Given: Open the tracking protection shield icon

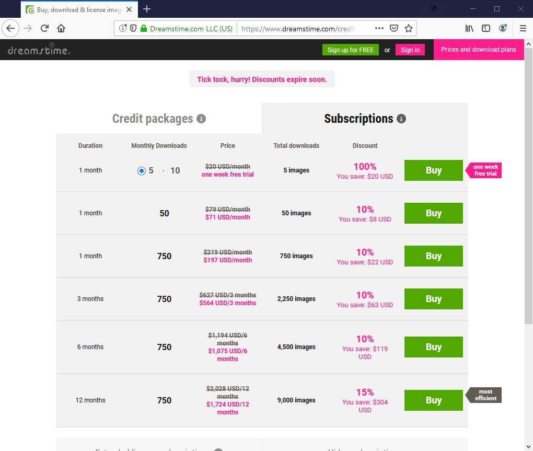Looking at the screenshot, I should 133,28.
